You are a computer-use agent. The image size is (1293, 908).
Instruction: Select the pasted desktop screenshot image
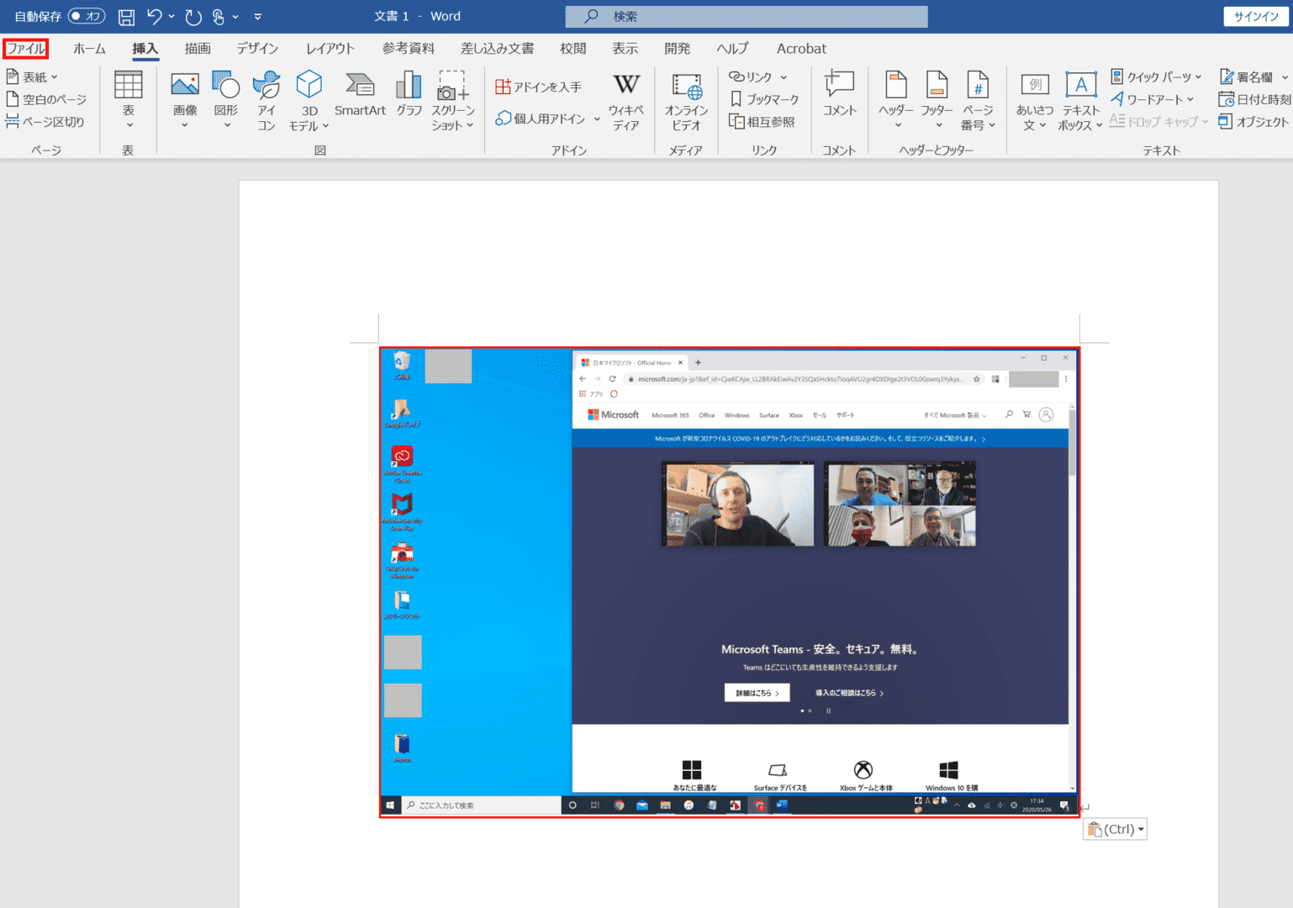click(730, 582)
